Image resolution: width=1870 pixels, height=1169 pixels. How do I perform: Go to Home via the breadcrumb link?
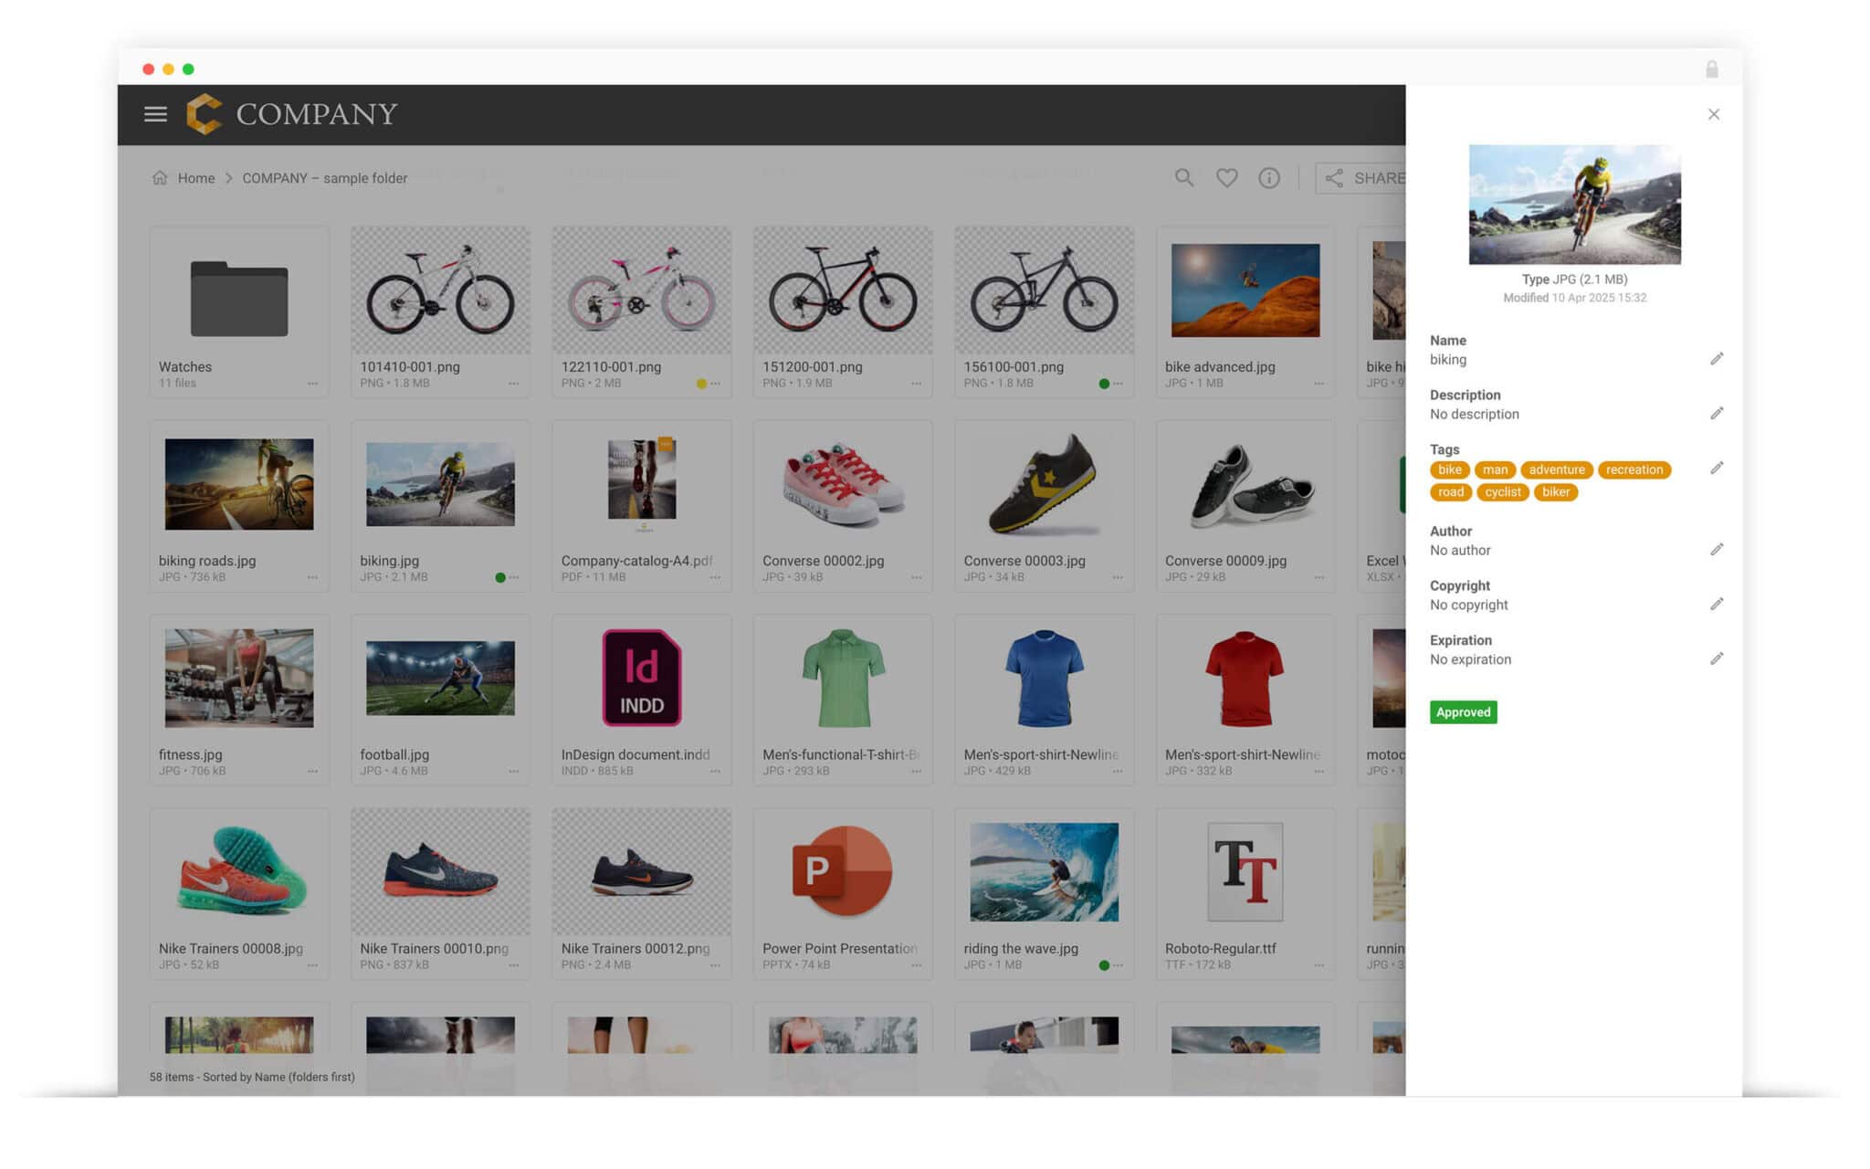coord(195,178)
